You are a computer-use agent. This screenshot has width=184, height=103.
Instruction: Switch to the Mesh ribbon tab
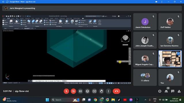17,18
